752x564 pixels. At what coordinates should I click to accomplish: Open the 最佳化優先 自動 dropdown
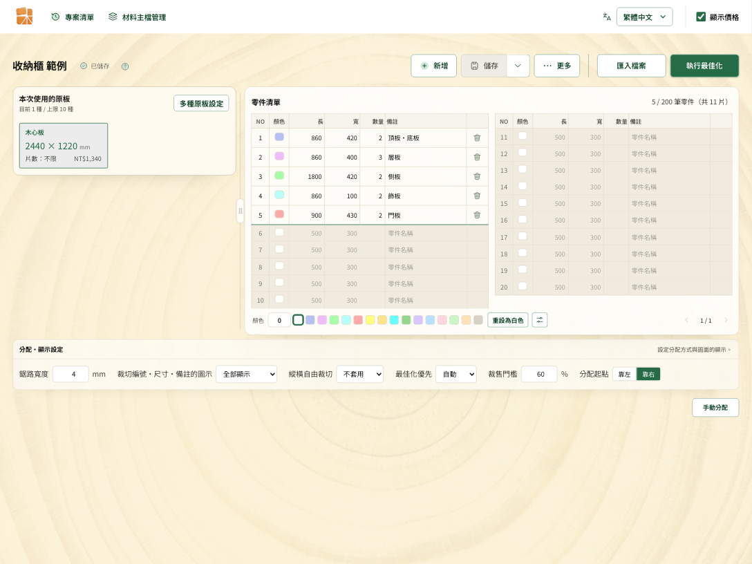455,374
